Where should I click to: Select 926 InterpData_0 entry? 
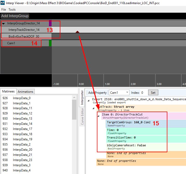tap(36, 98)
